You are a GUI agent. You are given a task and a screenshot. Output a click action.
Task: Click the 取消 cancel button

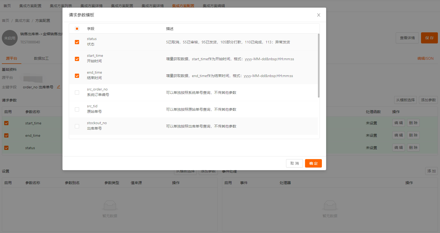pos(294,163)
